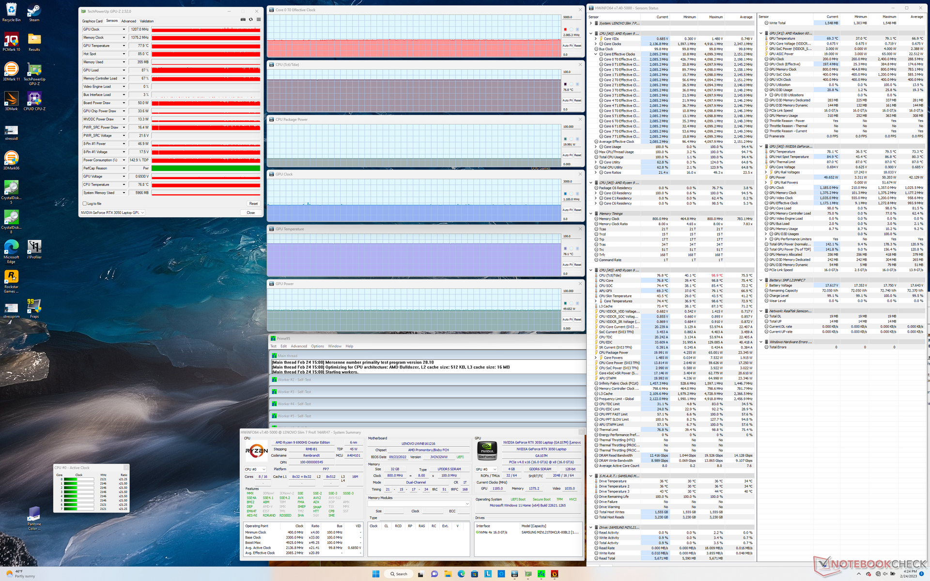Open TechPowerUp GPU-Z desktop shortcut

[34, 74]
